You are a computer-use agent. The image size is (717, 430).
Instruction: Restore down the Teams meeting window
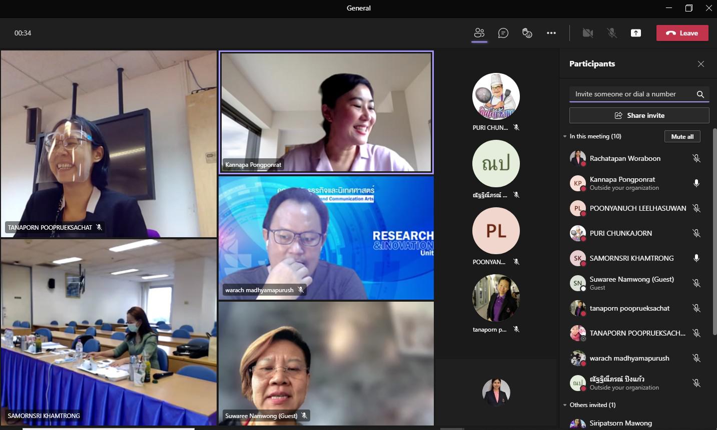[689, 8]
